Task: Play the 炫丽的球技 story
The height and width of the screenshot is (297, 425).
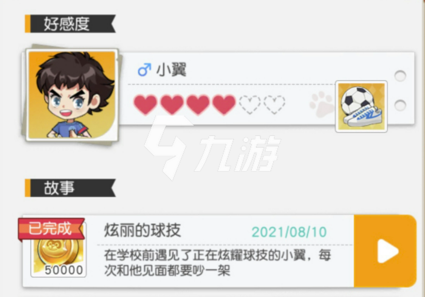Action: click(x=385, y=251)
